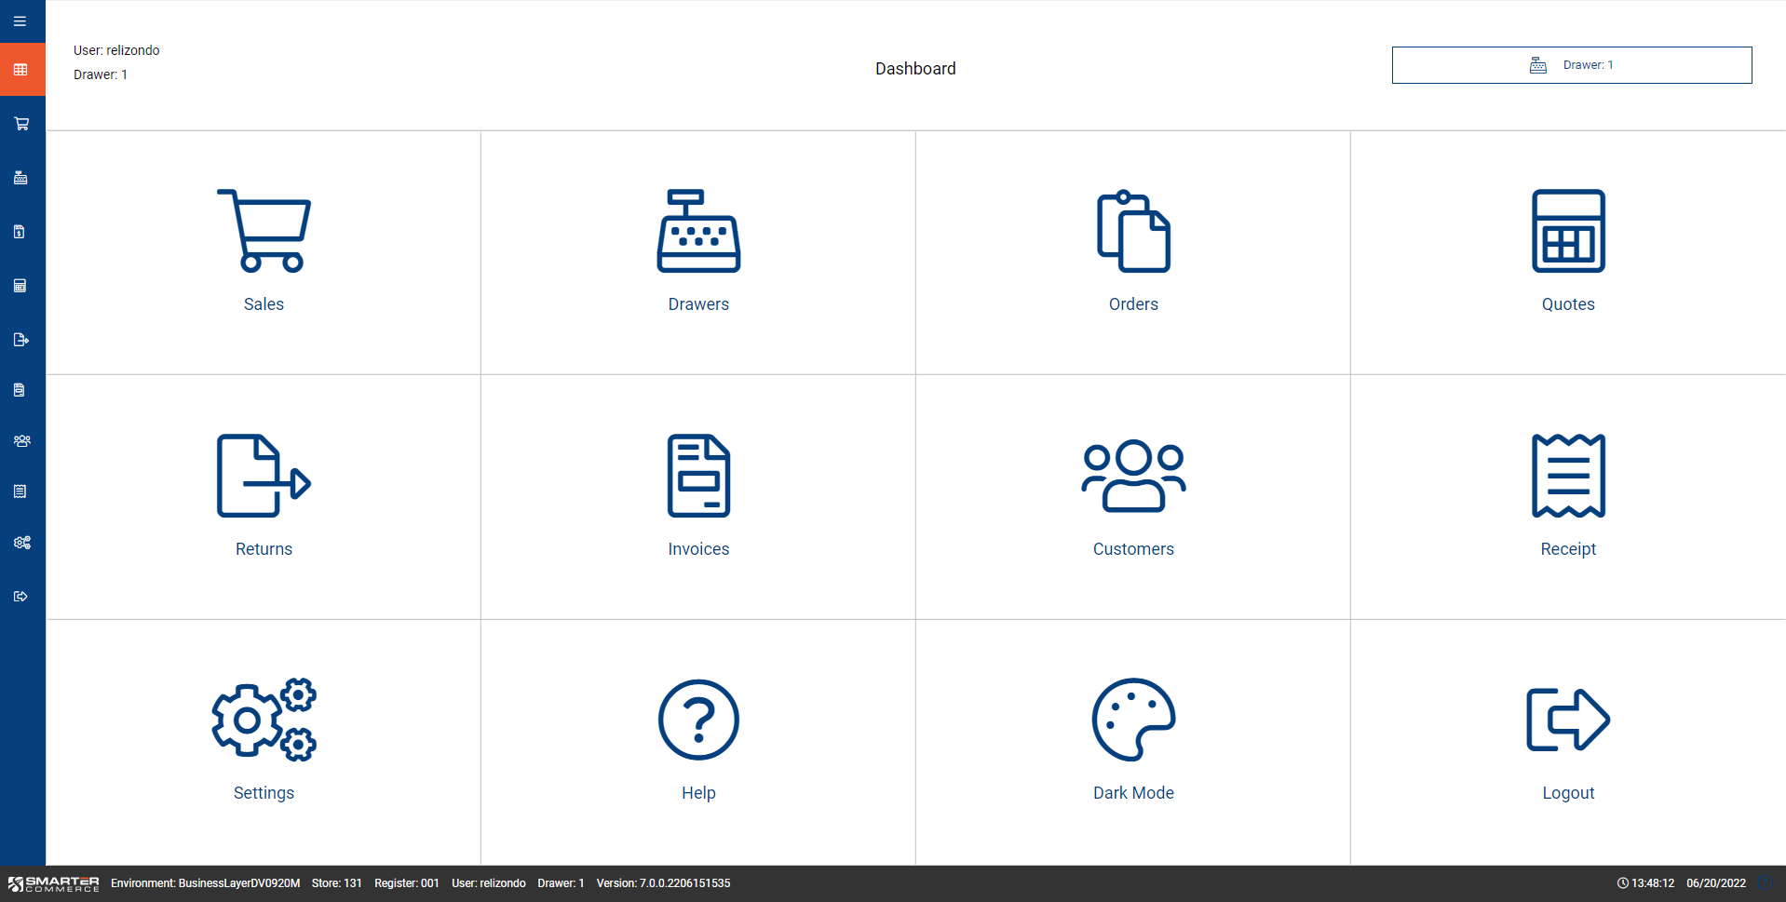
Task: Open Customers via the sidebar people icon
Action: [x=22, y=441]
